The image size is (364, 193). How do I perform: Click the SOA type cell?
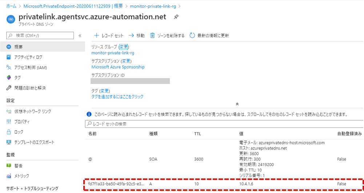click(x=153, y=159)
